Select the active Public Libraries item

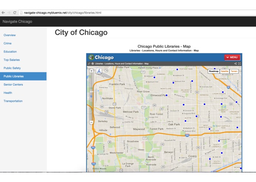click(23, 76)
